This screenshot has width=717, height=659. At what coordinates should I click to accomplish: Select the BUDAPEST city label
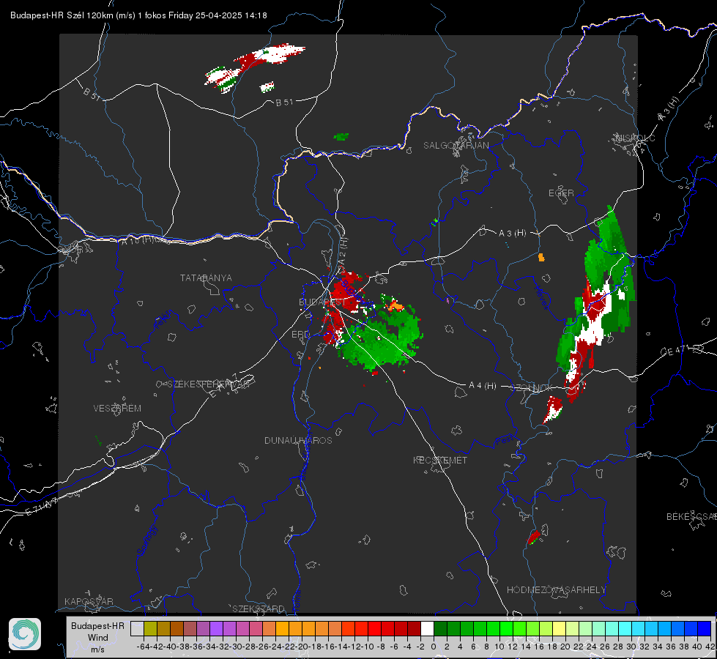pos(322,302)
